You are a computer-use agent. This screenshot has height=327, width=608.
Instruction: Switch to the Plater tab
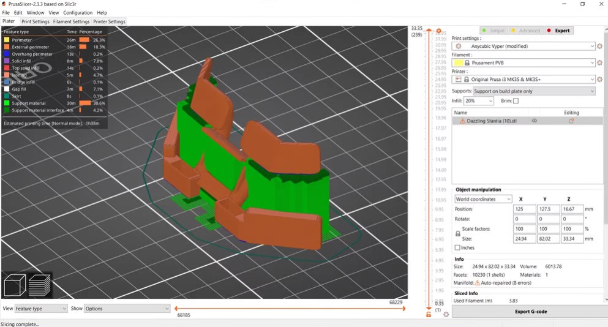click(x=9, y=21)
